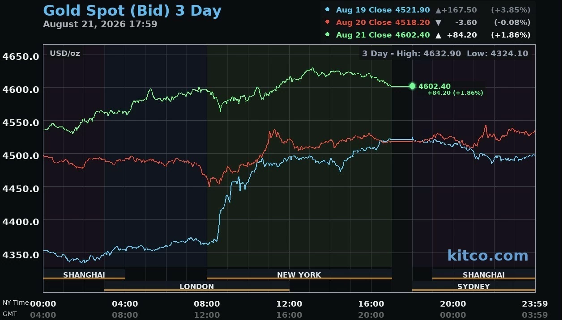Click the red Aug 20 legend dot
Screen dimensions: 563x320
[x=328, y=22]
